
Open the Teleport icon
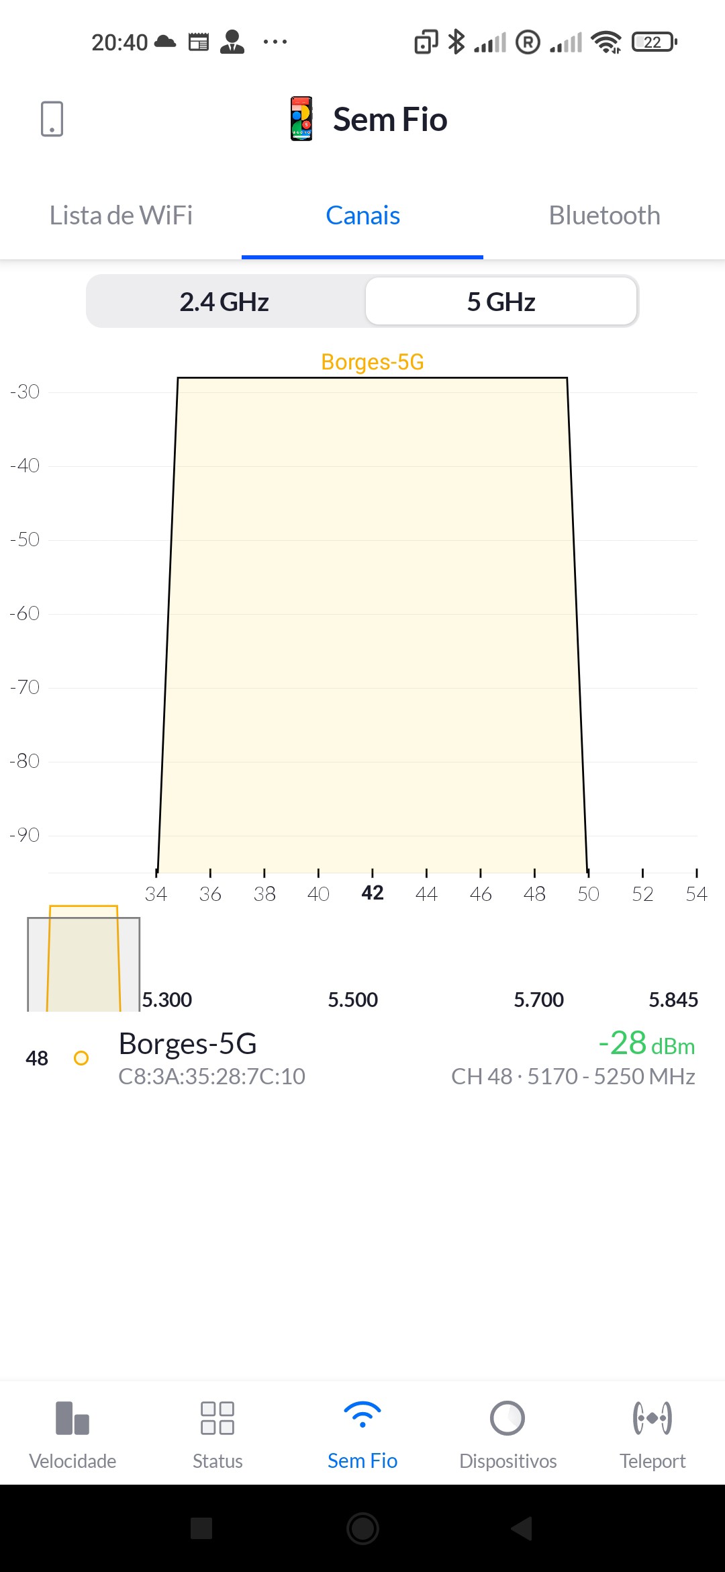point(652,1418)
